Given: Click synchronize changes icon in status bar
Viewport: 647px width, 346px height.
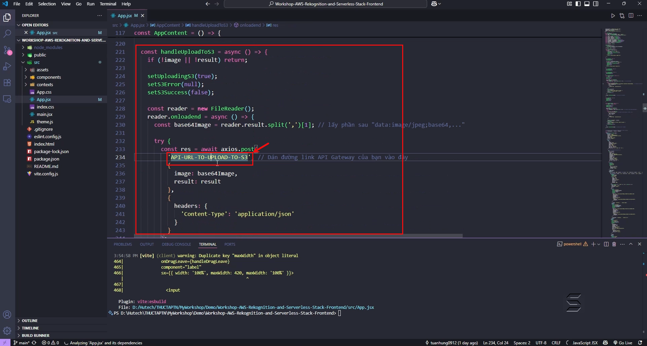Looking at the screenshot, I should pos(34,343).
